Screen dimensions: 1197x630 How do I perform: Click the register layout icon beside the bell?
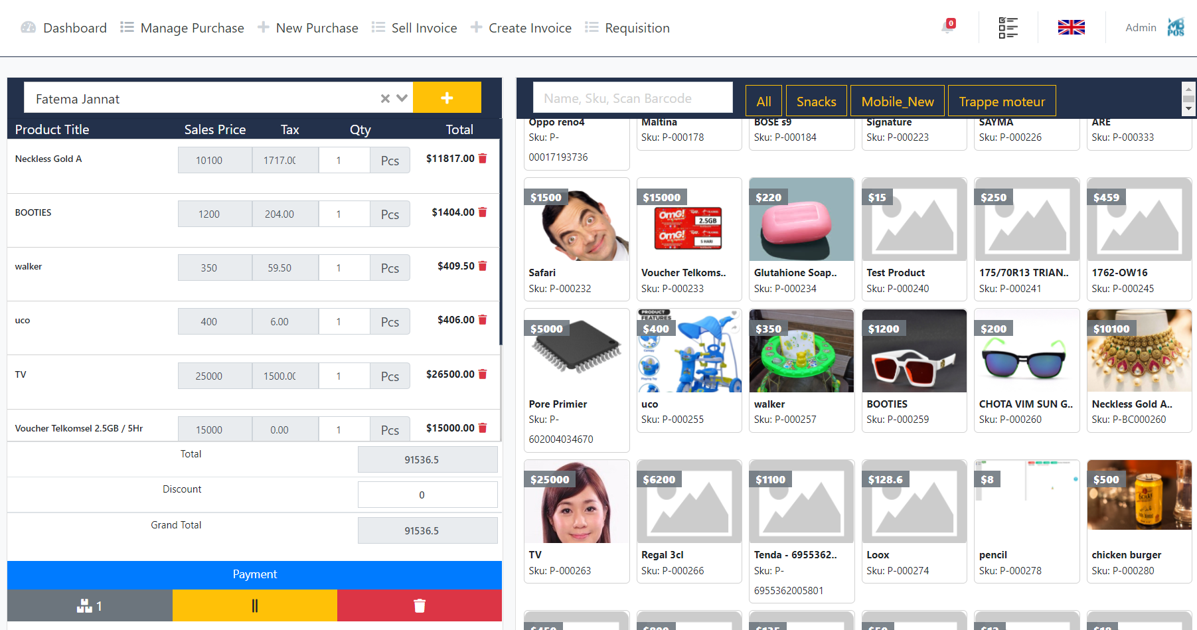pyautogui.click(x=1007, y=28)
